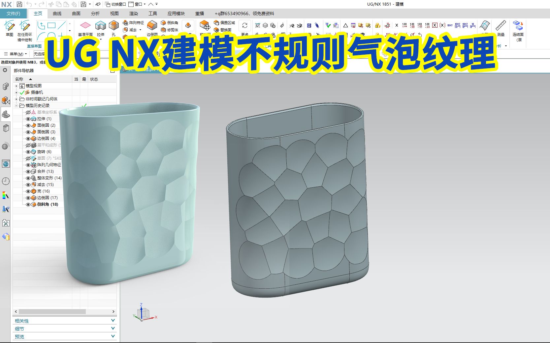The width and height of the screenshot is (550, 343).
Task: Click the navigator horizontal scrollbar
Action: (x=52, y=311)
